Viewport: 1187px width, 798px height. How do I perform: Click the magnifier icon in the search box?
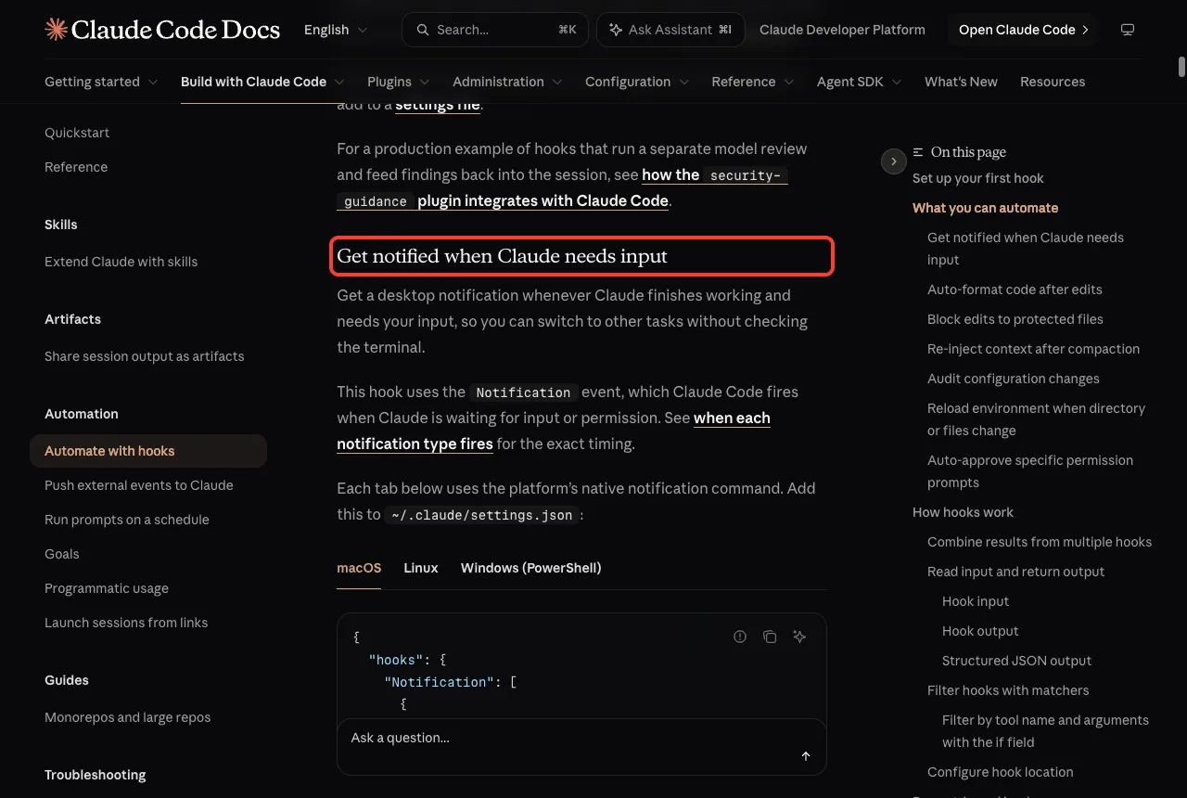click(423, 30)
